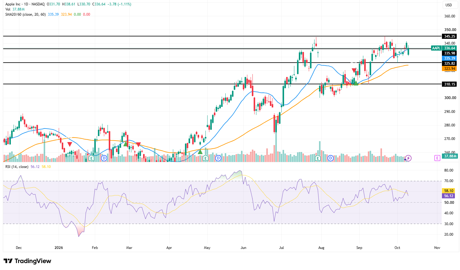Click the 310.15 horizontal line price label

(449, 84)
